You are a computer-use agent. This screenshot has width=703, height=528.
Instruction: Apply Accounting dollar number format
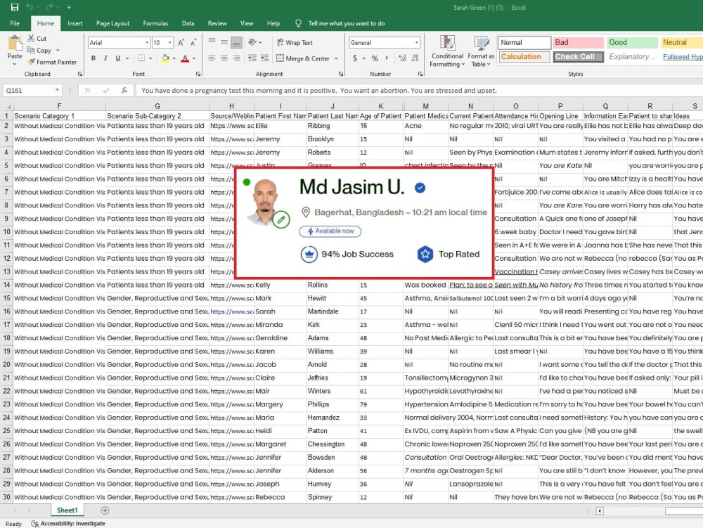355,58
